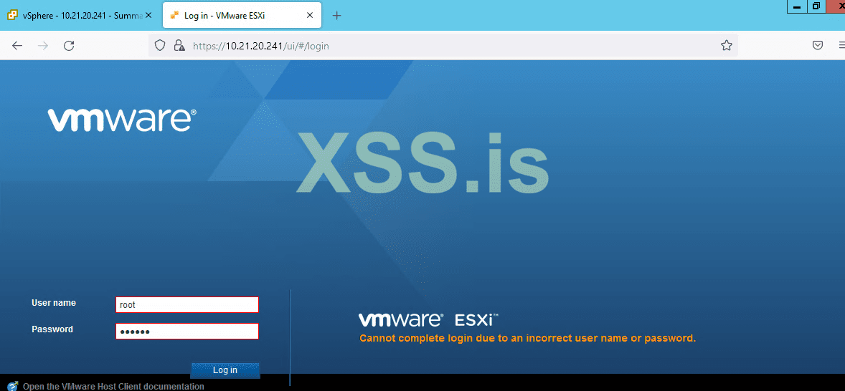Click the help question mark icon

pyautogui.click(x=13, y=385)
